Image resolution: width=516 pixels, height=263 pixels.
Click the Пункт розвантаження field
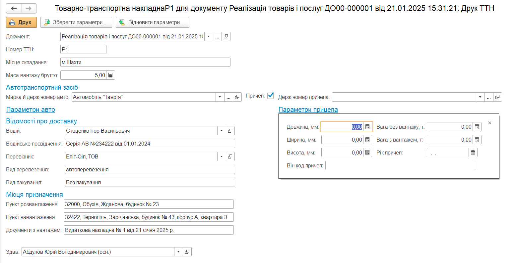(x=149, y=204)
